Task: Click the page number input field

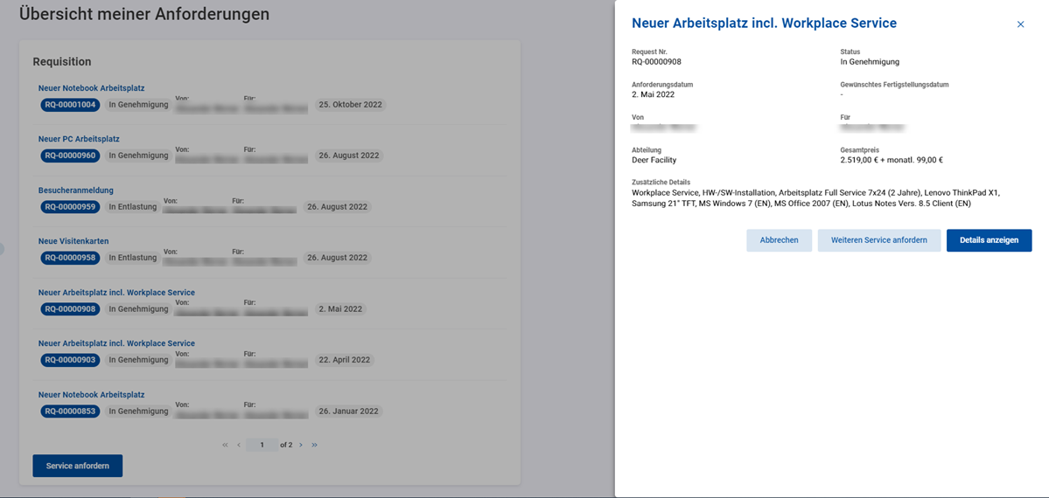Action: click(262, 446)
